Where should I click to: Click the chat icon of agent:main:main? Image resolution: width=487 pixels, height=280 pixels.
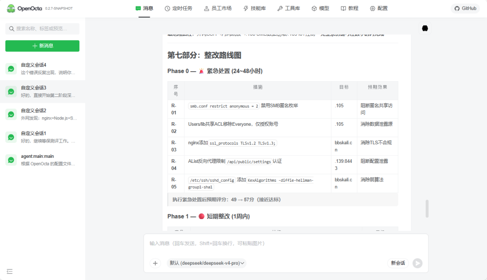pos(11,160)
